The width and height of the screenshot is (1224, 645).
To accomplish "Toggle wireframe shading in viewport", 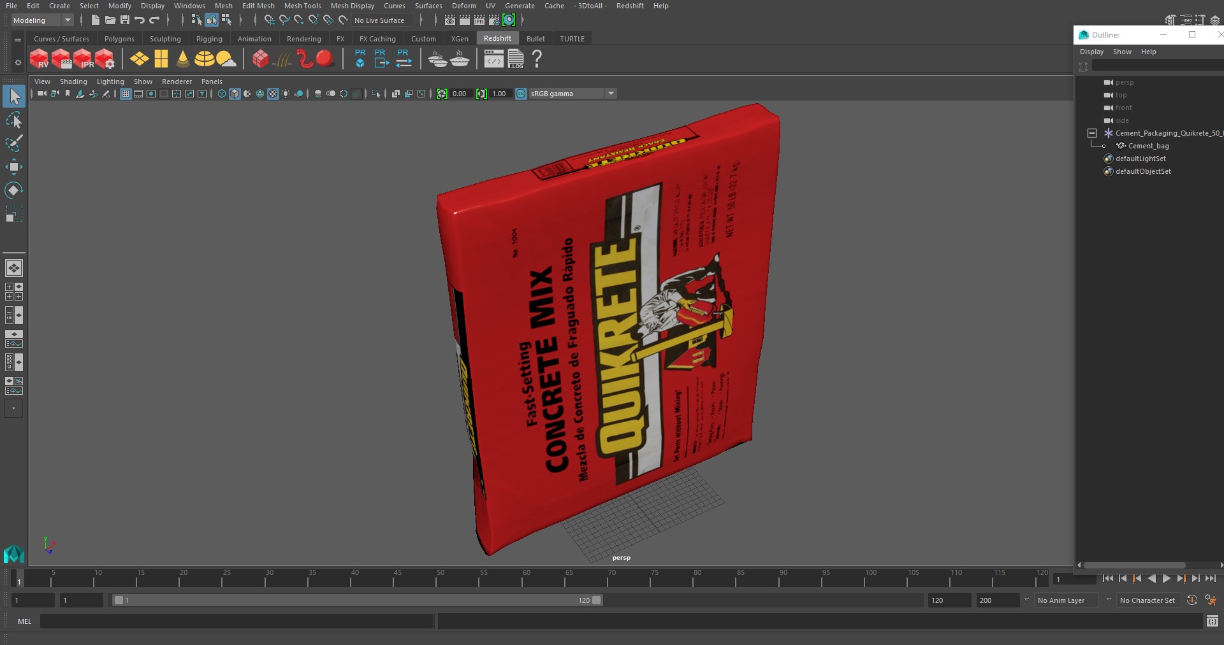I will (x=221, y=94).
